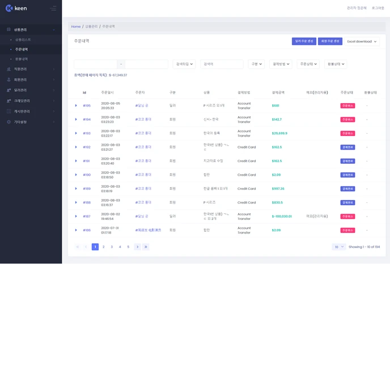Click the 딜러관리 dealer icon in sidebar

tap(9, 90)
